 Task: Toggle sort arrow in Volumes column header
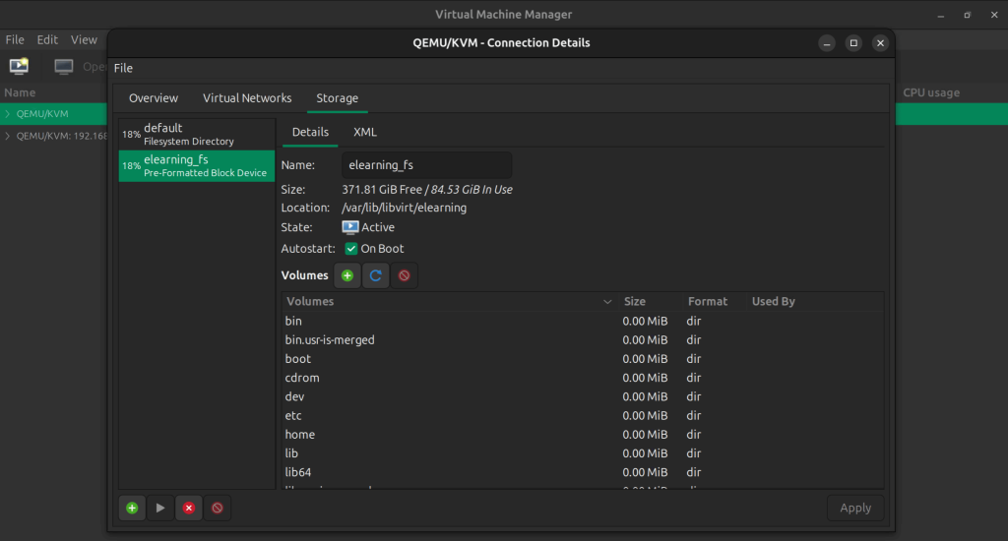click(606, 301)
